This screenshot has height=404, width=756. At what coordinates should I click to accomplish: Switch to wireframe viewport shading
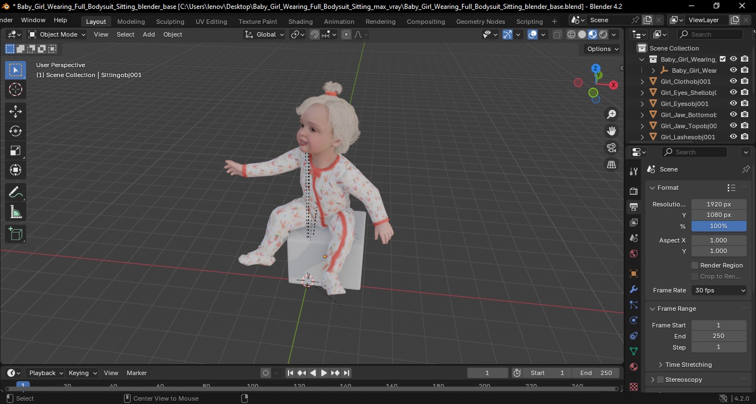(571, 34)
